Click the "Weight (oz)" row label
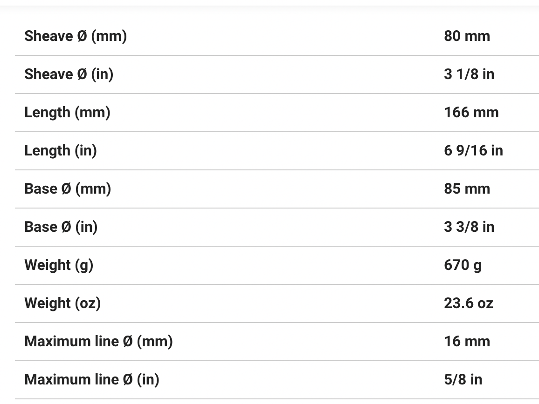 tap(62, 303)
